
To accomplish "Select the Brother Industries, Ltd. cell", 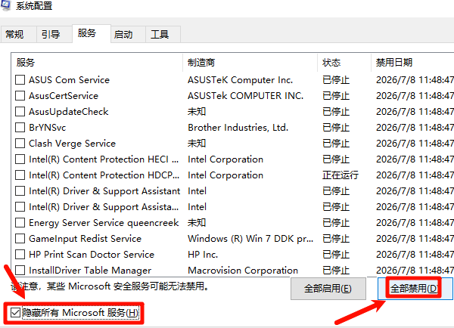I will (238, 128).
